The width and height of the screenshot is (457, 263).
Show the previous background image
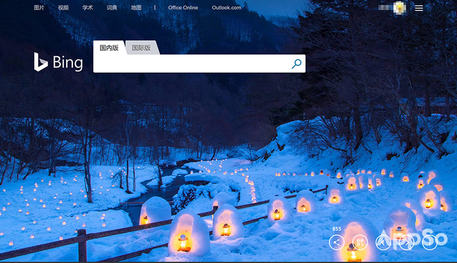pyautogui.click(x=383, y=242)
